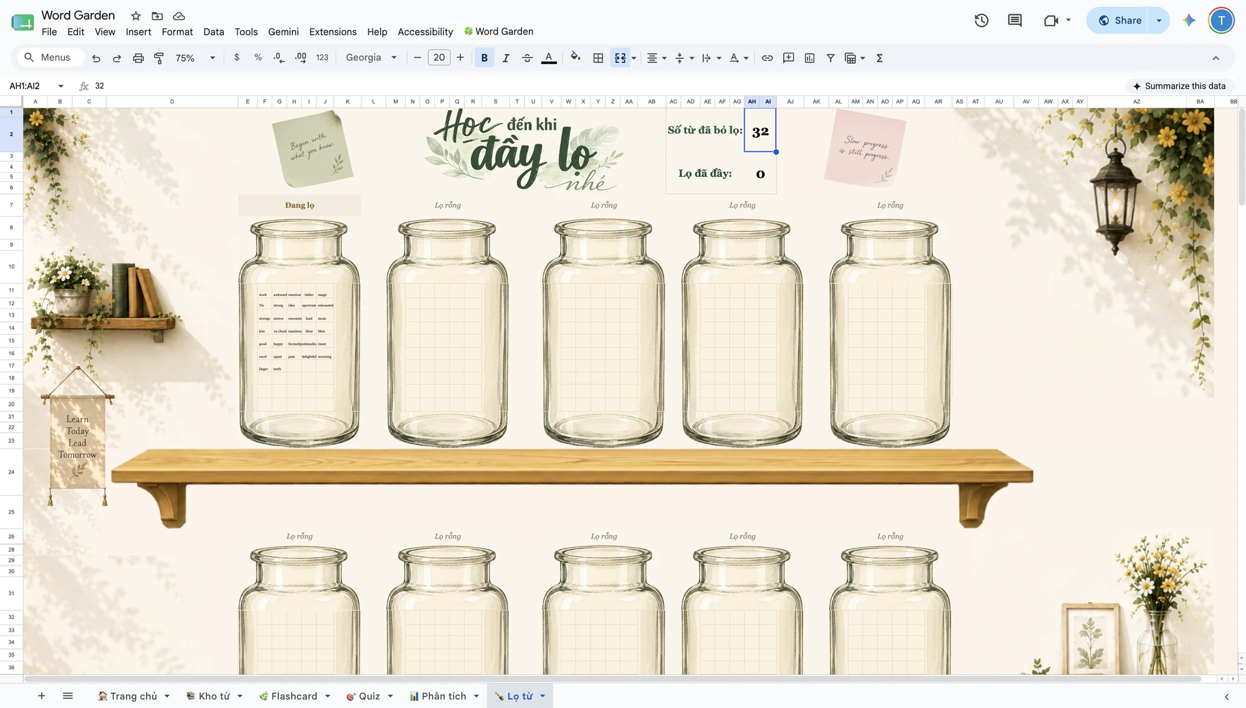The width and height of the screenshot is (1246, 708).
Task: Format as percent
Action: click(258, 57)
